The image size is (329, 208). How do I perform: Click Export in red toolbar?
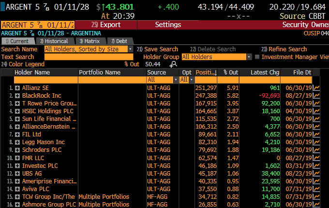click(106, 25)
